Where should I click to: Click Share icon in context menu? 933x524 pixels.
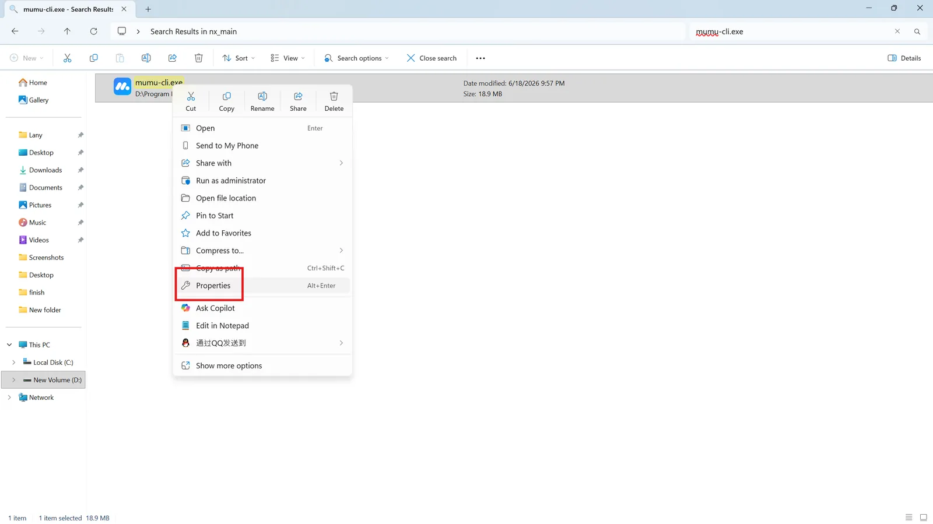point(298,101)
